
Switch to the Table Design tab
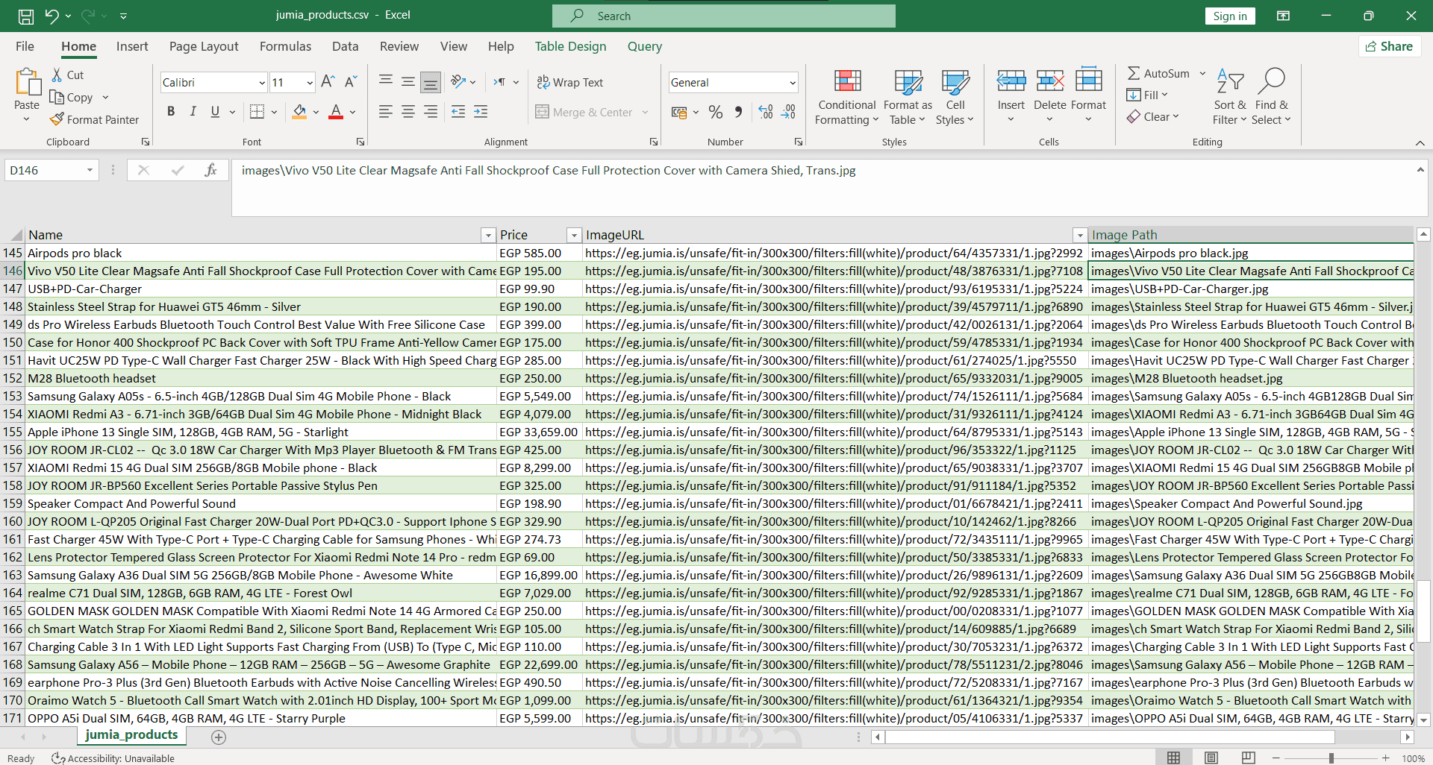point(570,46)
